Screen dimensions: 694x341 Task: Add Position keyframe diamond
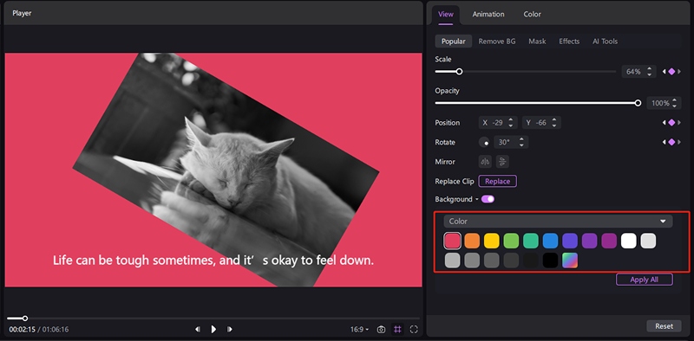671,123
